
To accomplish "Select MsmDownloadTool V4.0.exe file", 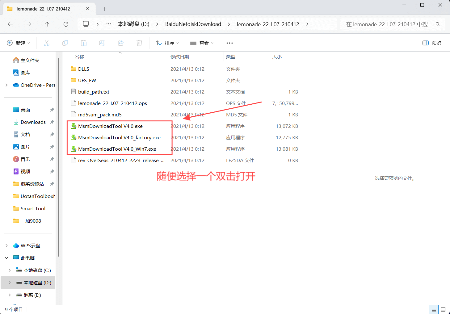I will point(110,126).
